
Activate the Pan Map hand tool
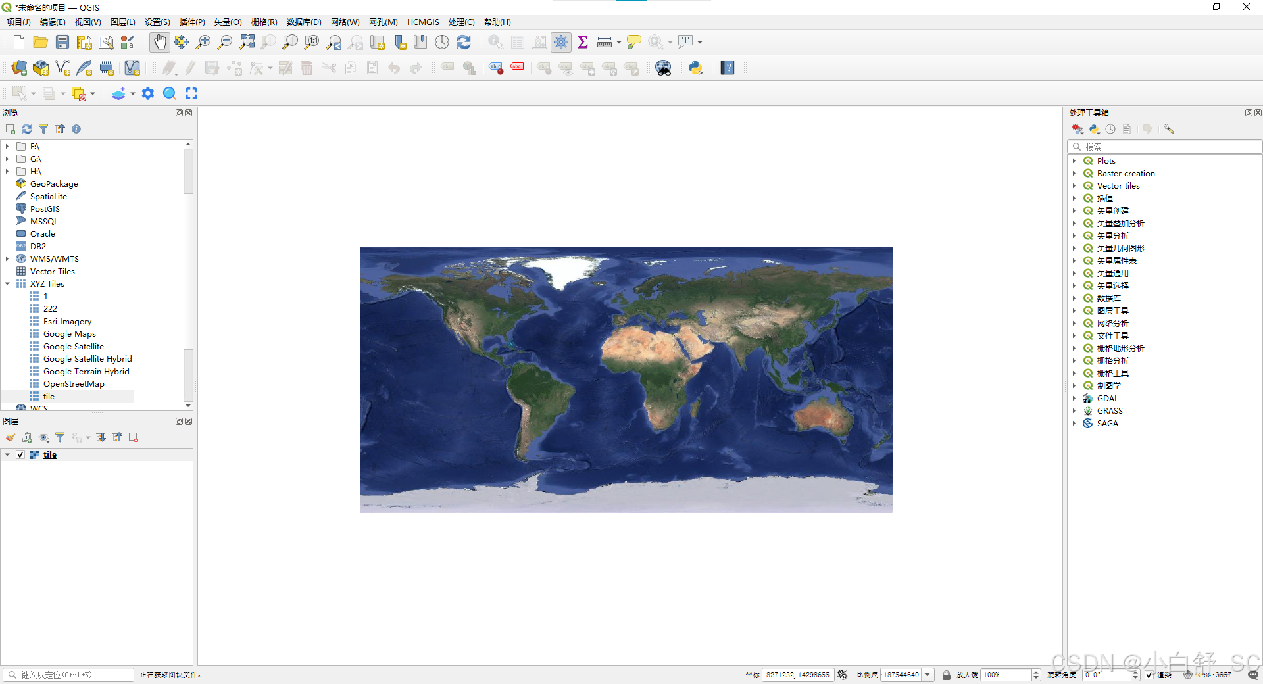160,42
